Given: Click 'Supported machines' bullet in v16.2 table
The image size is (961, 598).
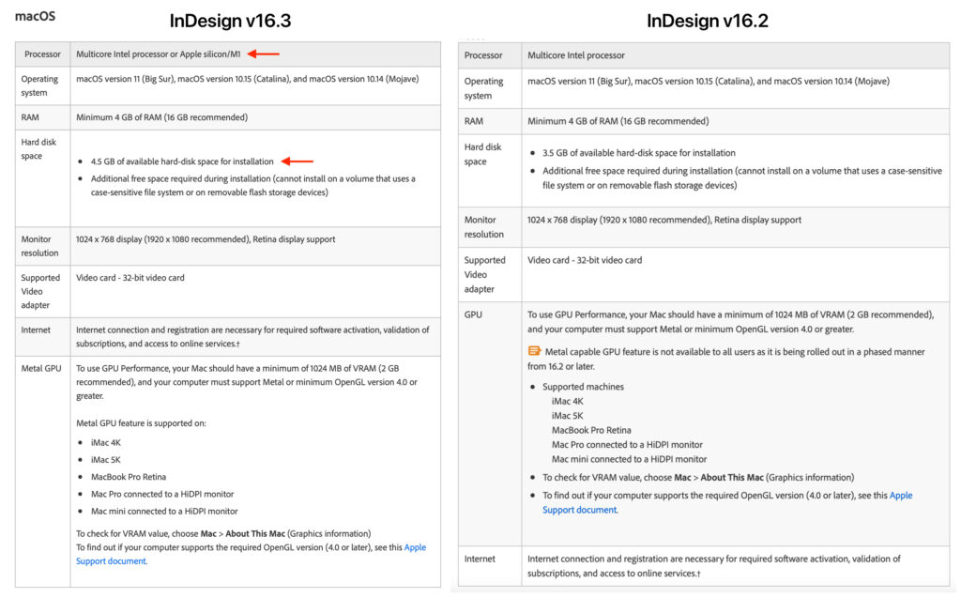Looking at the screenshot, I should point(583,387).
